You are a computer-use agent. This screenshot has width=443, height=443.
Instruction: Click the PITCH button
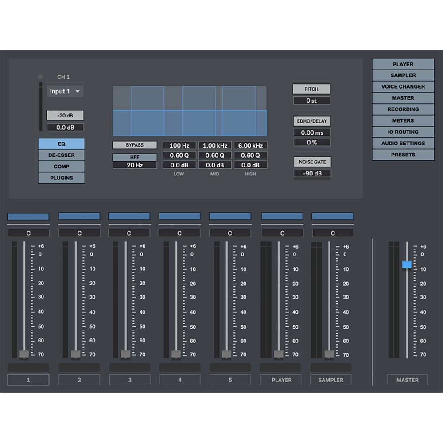coord(311,89)
